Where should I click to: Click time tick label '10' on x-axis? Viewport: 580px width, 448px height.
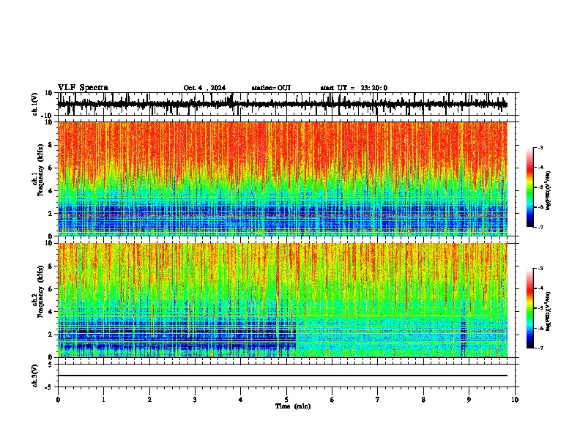[515, 400]
